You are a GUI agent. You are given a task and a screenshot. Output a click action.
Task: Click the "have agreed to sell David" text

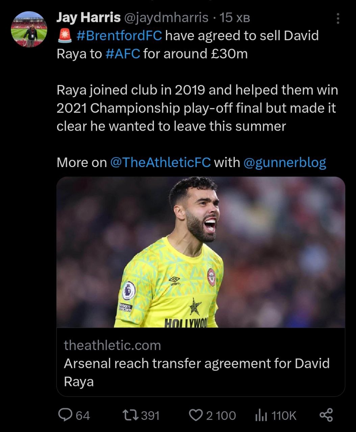pos(242,35)
